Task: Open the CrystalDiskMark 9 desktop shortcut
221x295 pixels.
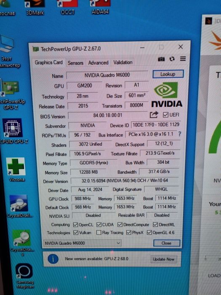Action: [22, 243]
